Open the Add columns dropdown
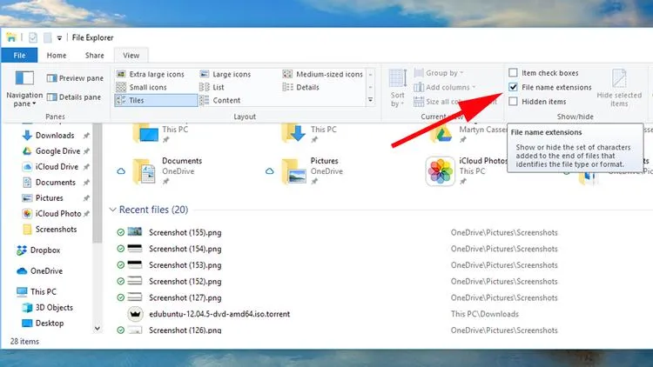The image size is (653, 367). pyautogui.click(x=444, y=87)
